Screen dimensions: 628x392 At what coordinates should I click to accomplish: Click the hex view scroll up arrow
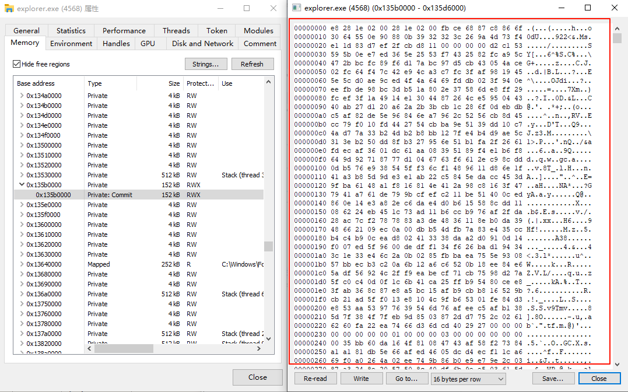[x=617, y=29]
